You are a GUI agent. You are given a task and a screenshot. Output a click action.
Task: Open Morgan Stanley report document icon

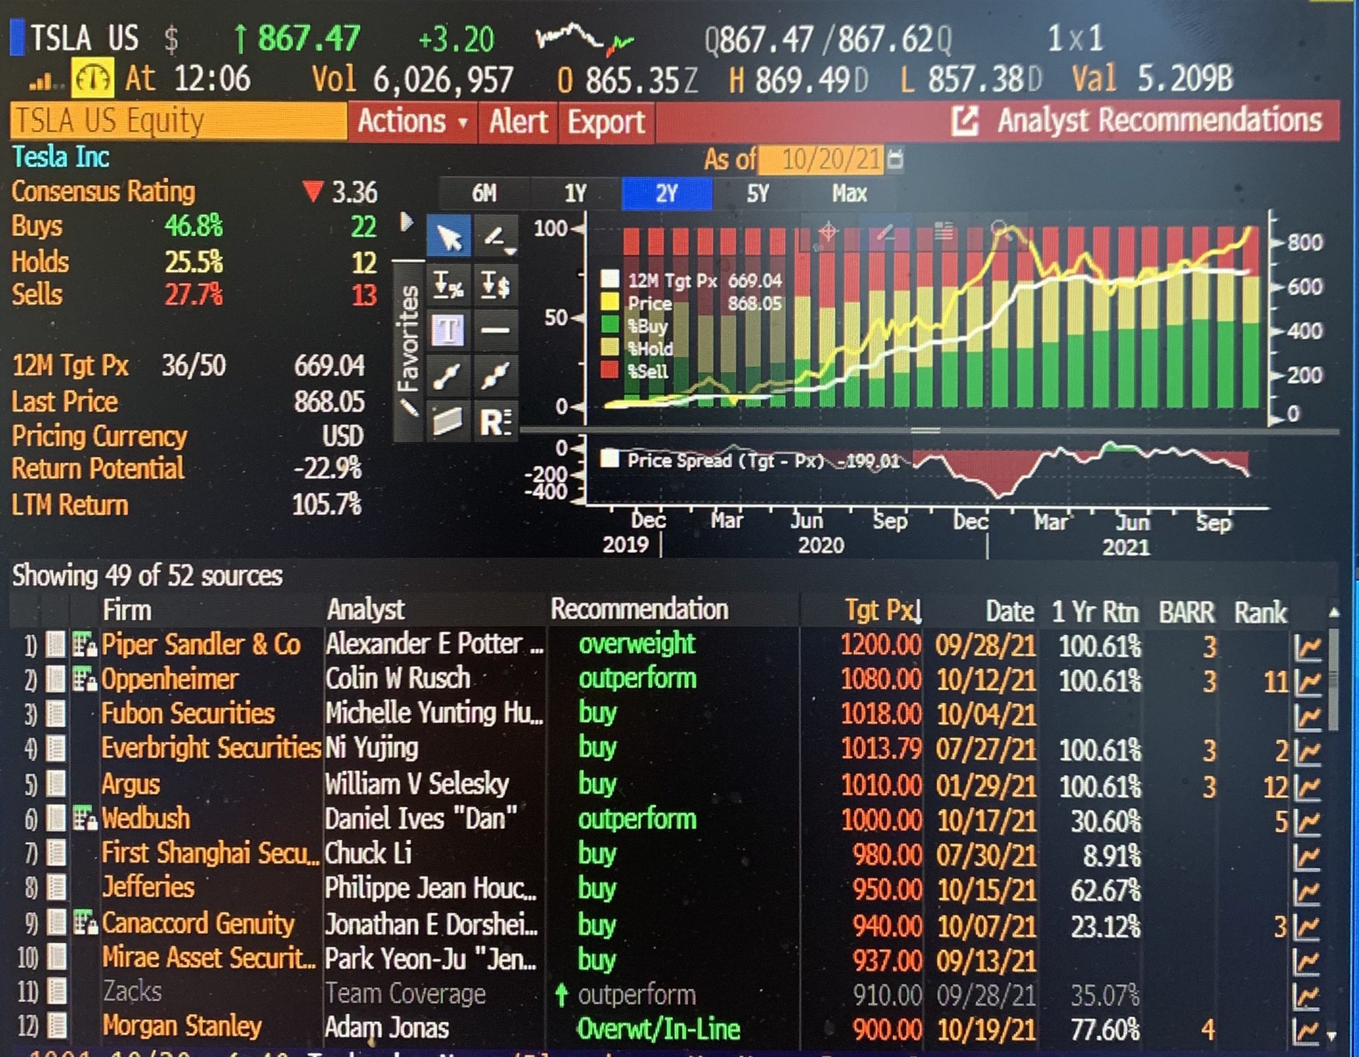tap(58, 1026)
